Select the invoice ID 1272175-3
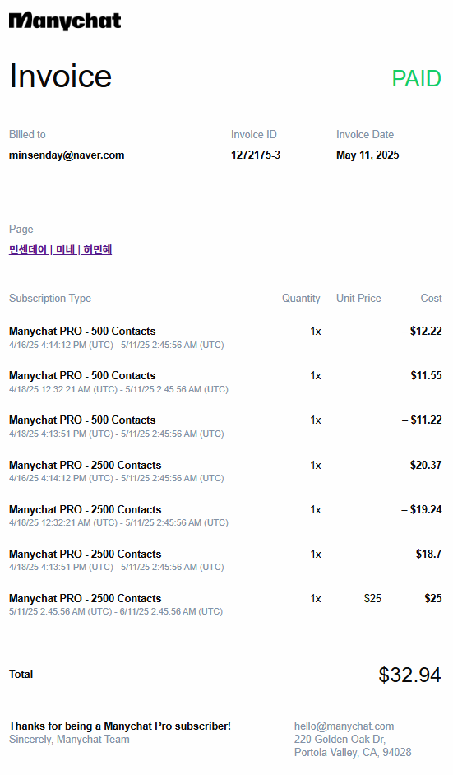The height and width of the screenshot is (775, 453). 256,155
